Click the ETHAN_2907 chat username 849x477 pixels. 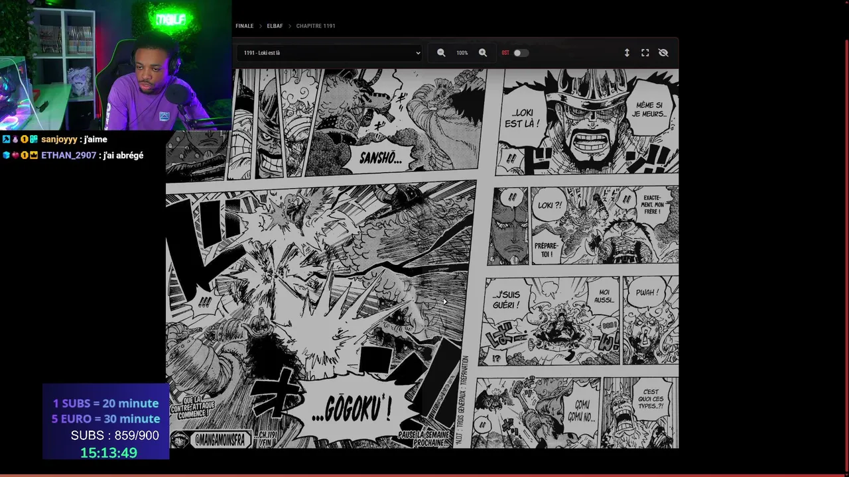tap(68, 155)
